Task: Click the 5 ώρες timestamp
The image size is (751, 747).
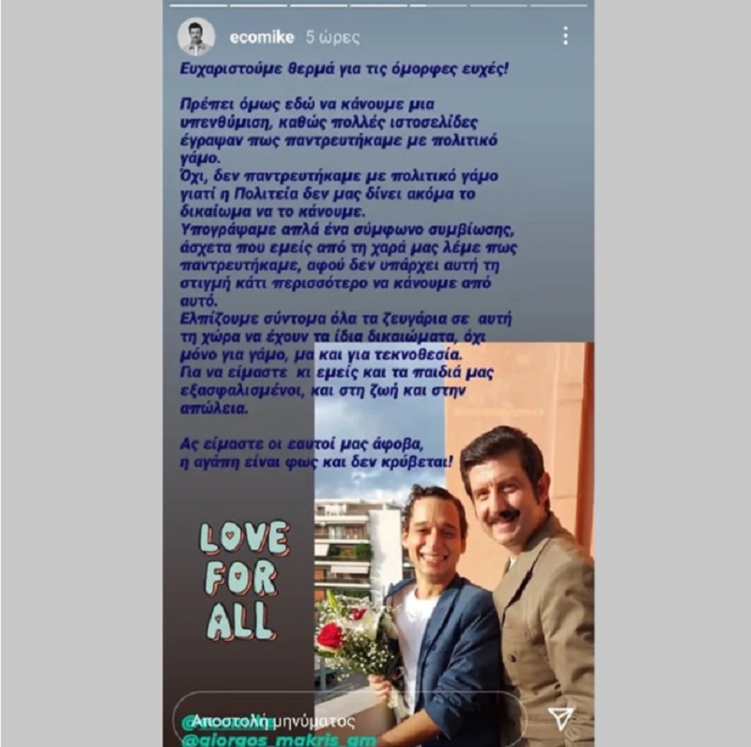Action: 333,38
